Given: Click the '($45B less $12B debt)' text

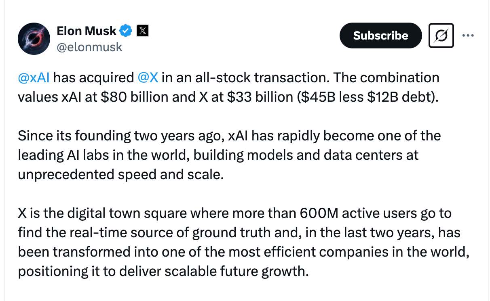Looking at the screenshot, I should pyautogui.click(x=367, y=97).
